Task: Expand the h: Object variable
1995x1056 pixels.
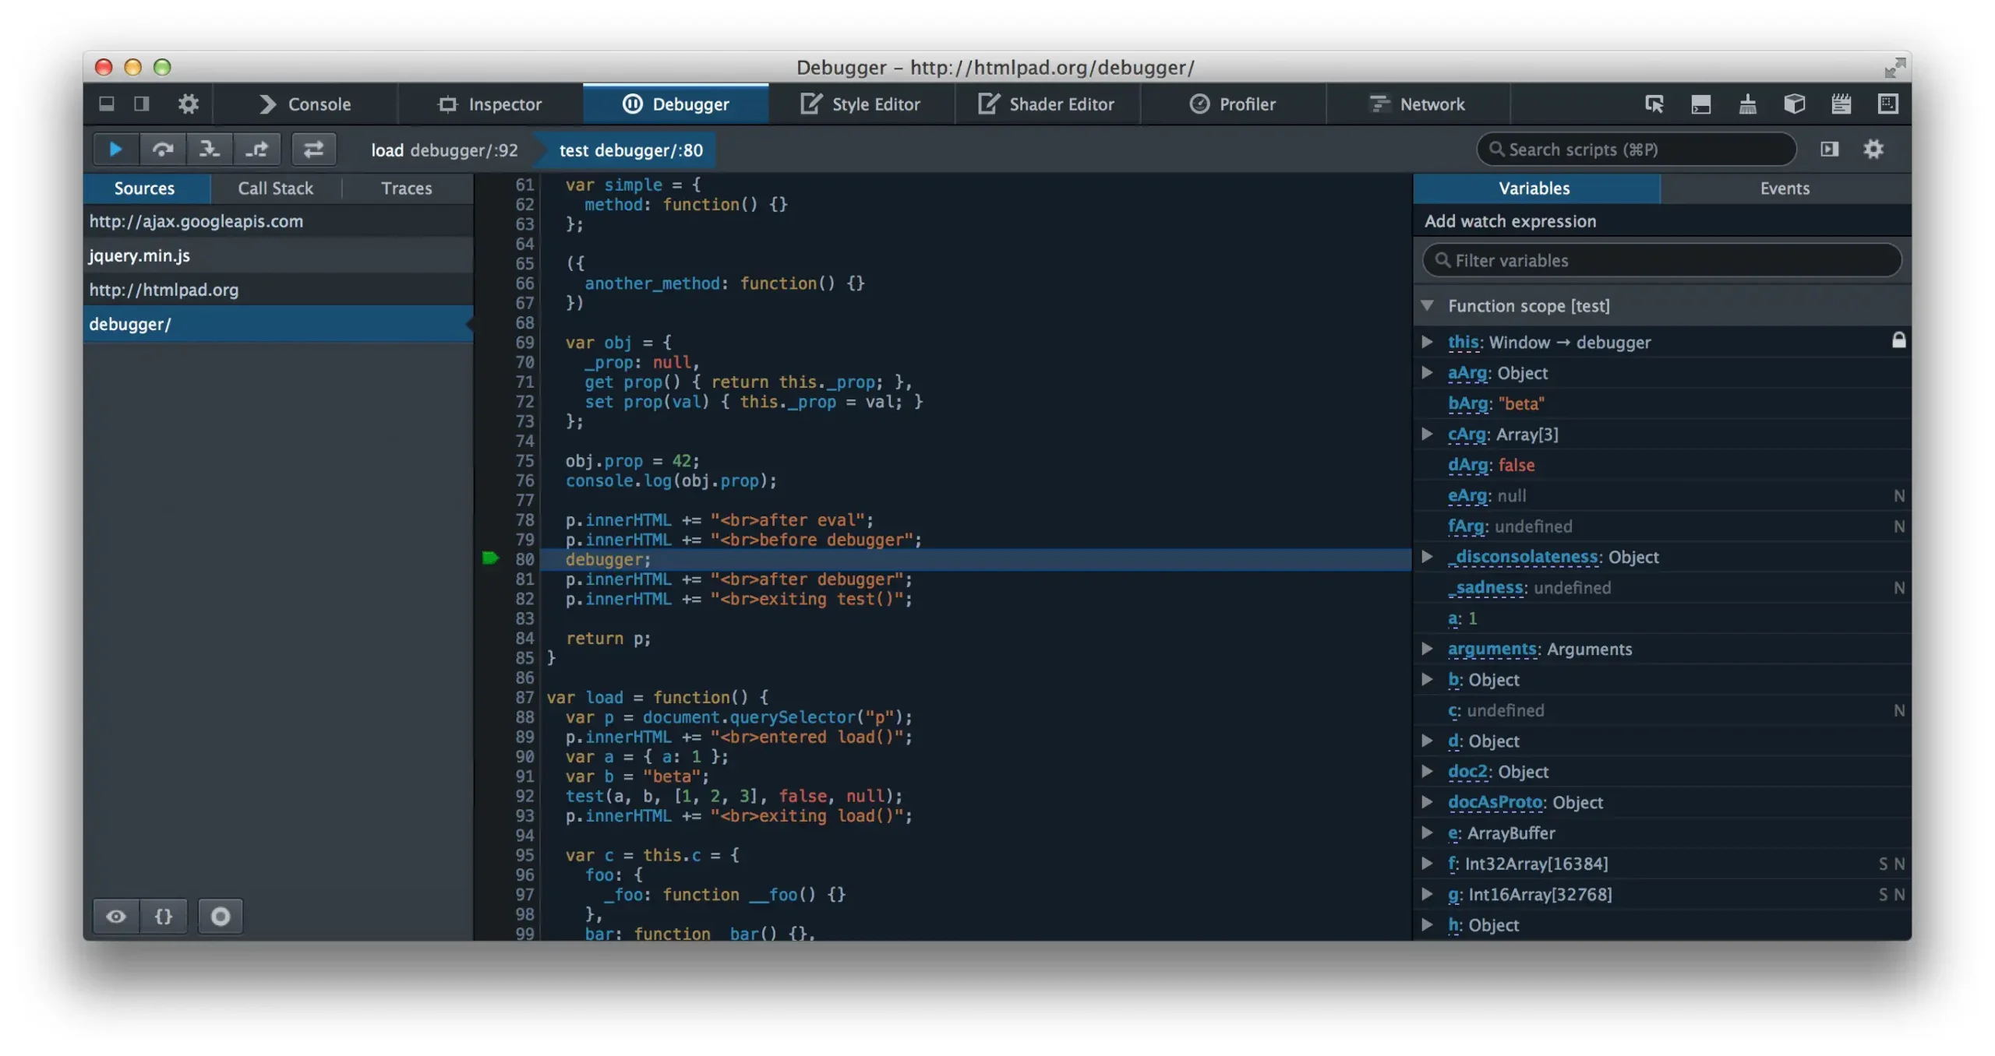Action: click(x=1428, y=924)
